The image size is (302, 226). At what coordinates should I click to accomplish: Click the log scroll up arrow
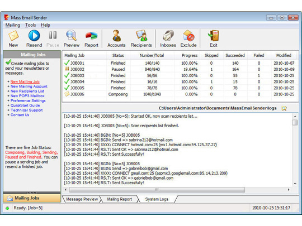295,117
